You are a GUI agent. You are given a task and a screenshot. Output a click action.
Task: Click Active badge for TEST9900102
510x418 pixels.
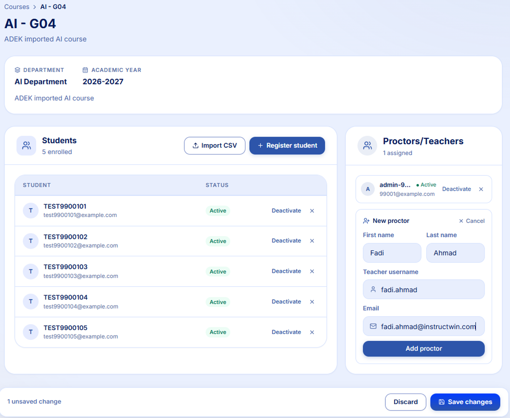point(218,241)
